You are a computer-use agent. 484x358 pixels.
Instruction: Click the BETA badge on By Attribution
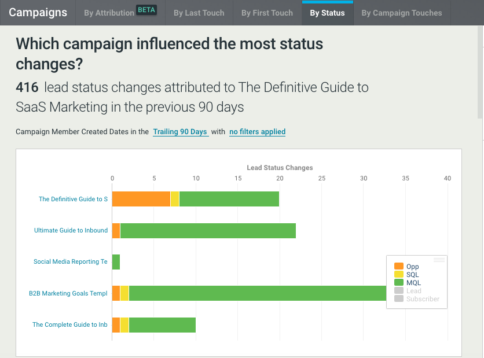[x=146, y=10]
